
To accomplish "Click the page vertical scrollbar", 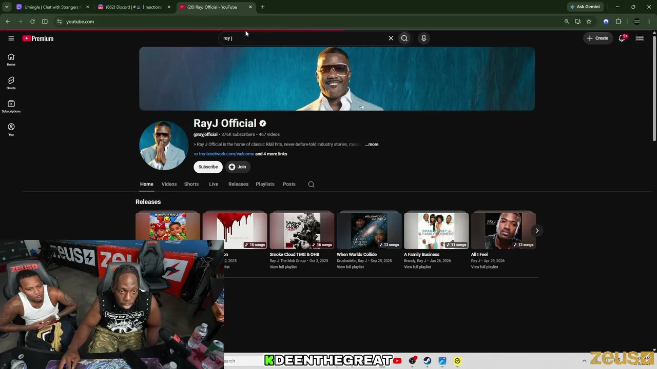I will [654, 87].
